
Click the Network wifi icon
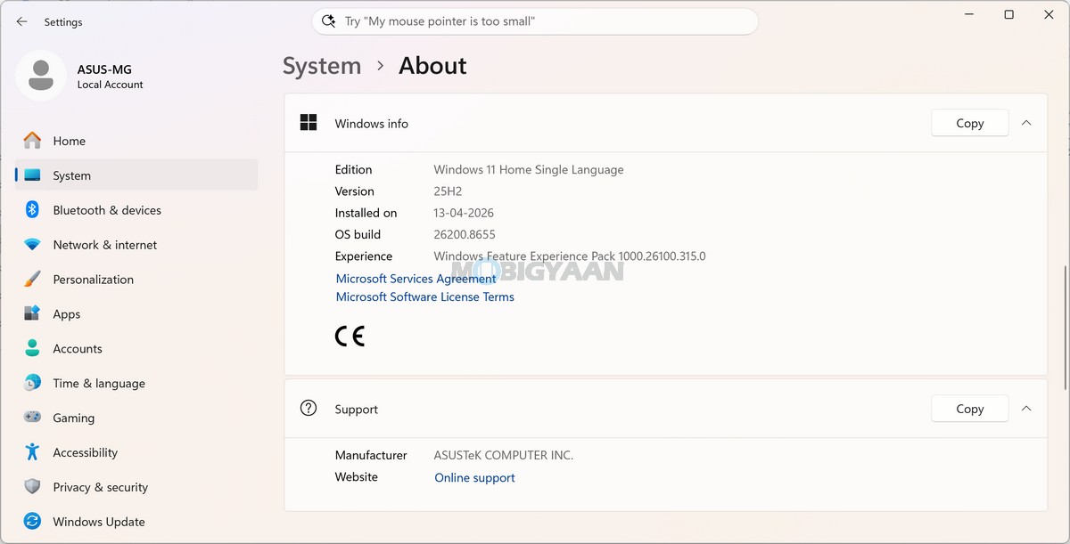(32, 245)
